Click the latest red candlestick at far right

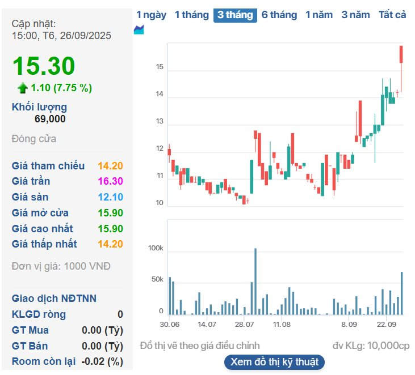point(401,54)
